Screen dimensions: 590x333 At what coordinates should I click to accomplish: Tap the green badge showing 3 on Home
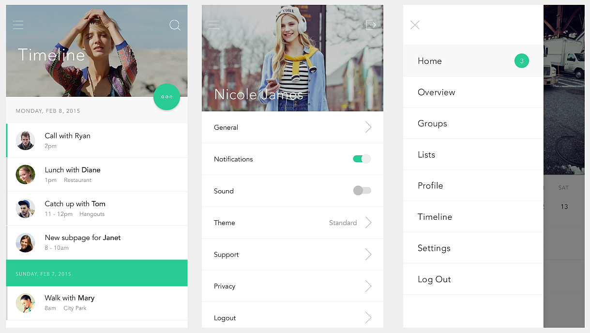pyautogui.click(x=522, y=61)
